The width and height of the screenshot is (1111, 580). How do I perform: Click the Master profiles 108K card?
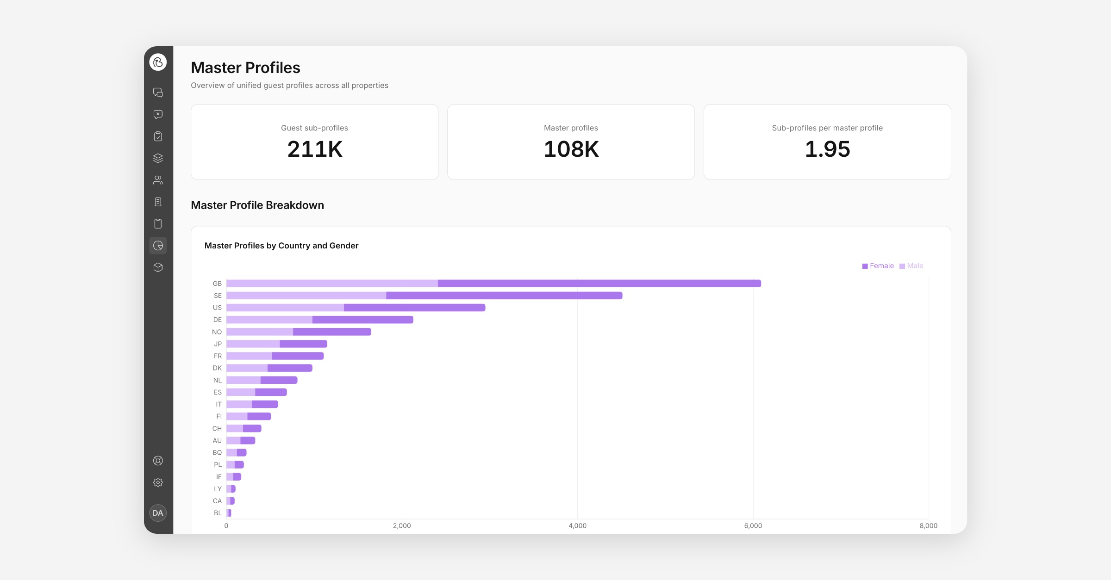[571, 142]
